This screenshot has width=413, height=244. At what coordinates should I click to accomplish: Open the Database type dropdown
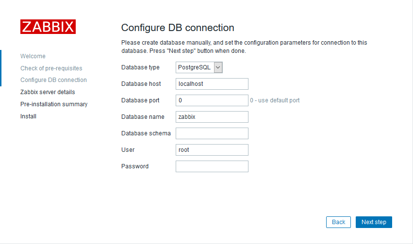pos(199,67)
